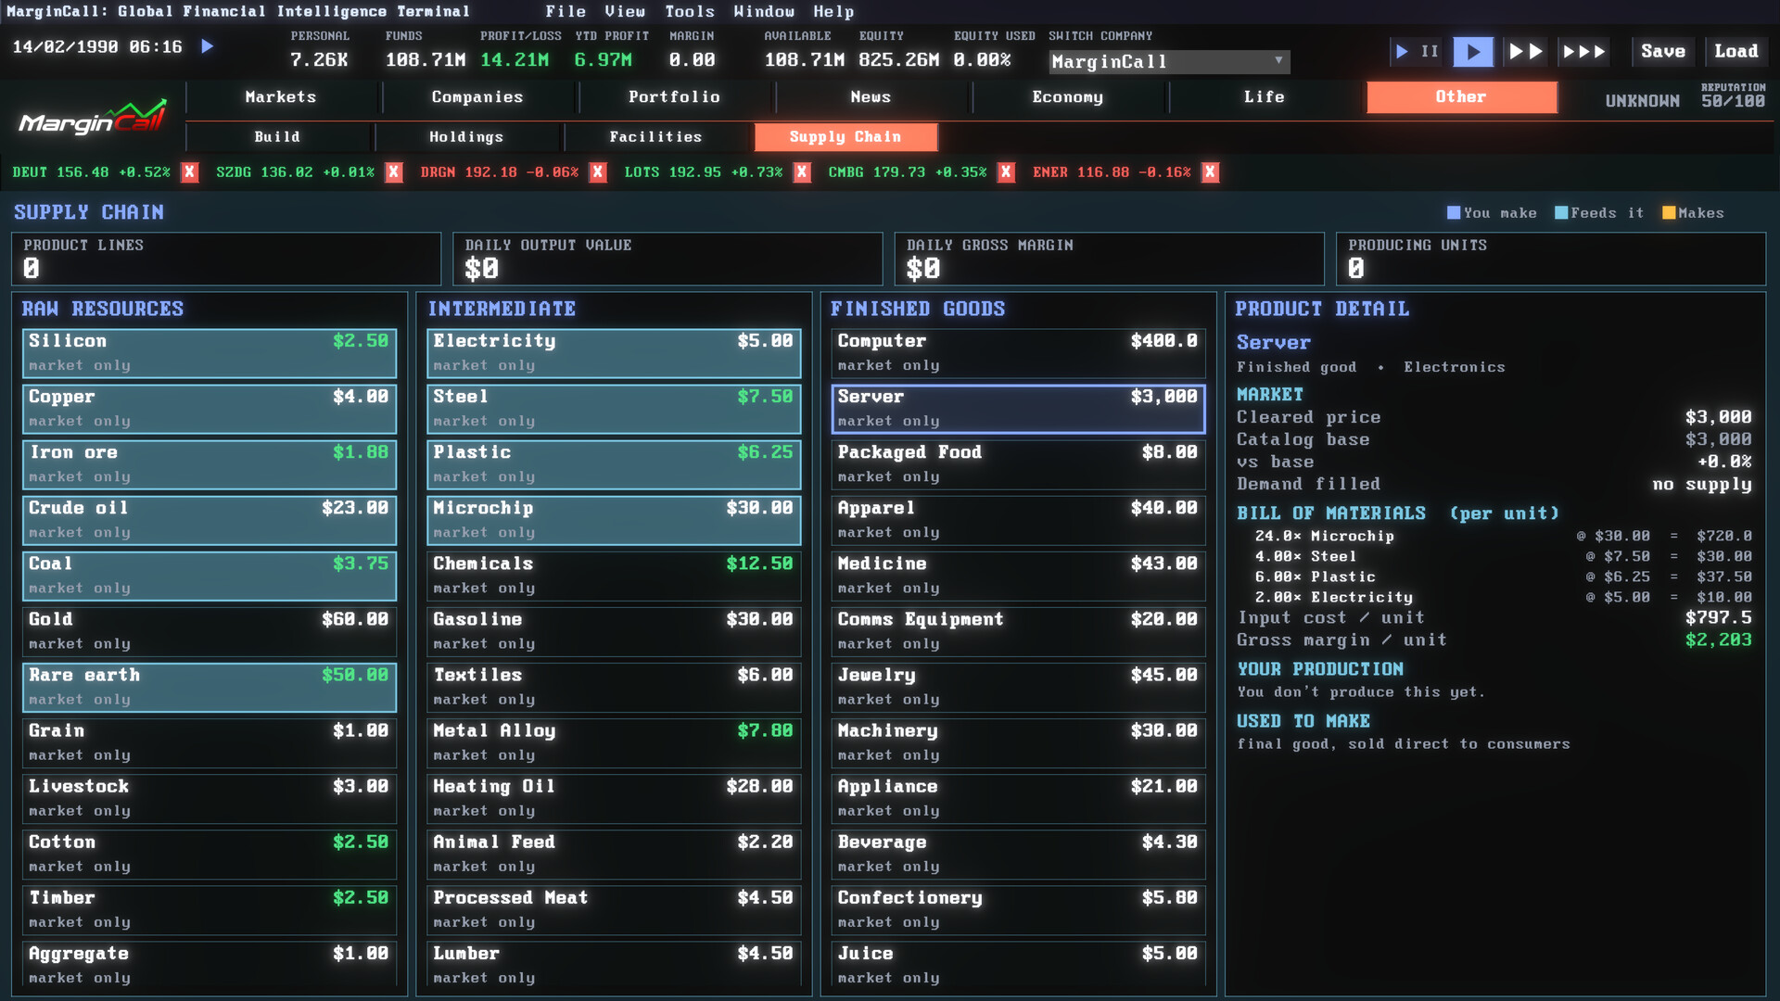Screen dimensions: 1780x1001
Task: Select Electricity in Intermediate goods
Action: 614,353
